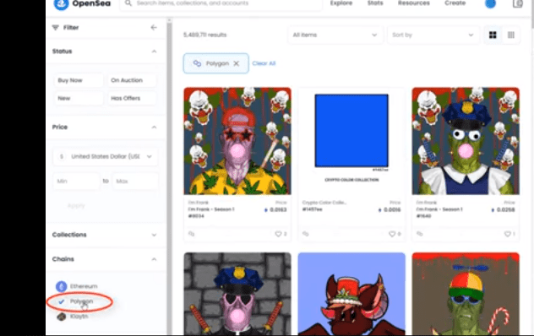The height and width of the screenshot is (336, 534).
Task: Open the blue profile avatar
Action: 490,3
